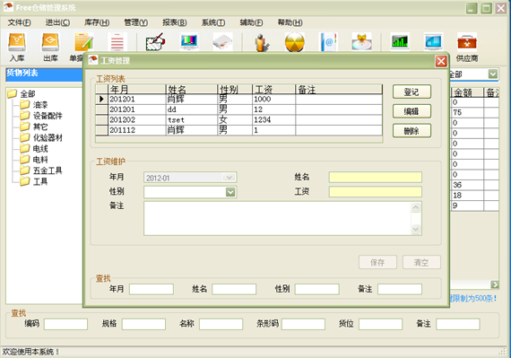Click the stamp-and-pen toolbar icon

pyautogui.click(x=155, y=42)
